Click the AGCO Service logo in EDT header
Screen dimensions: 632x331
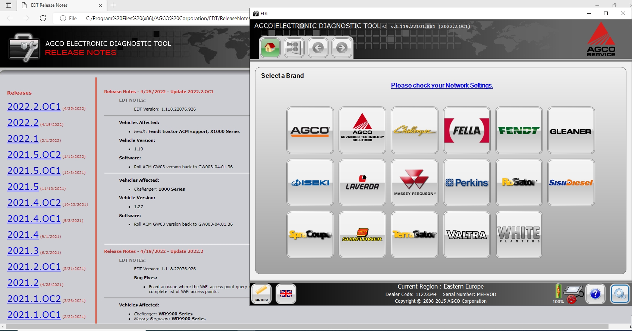pyautogui.click(x=601, y=39)
